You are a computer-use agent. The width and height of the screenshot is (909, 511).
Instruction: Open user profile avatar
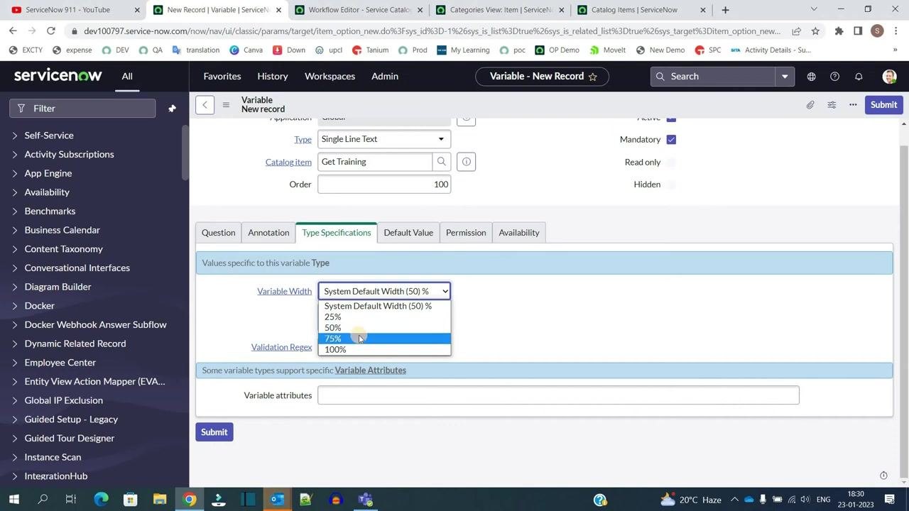pyautogui.click(x=889, y=77)
